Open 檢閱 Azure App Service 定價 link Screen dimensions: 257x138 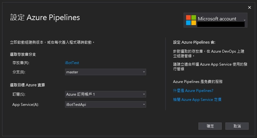(197, 100)
